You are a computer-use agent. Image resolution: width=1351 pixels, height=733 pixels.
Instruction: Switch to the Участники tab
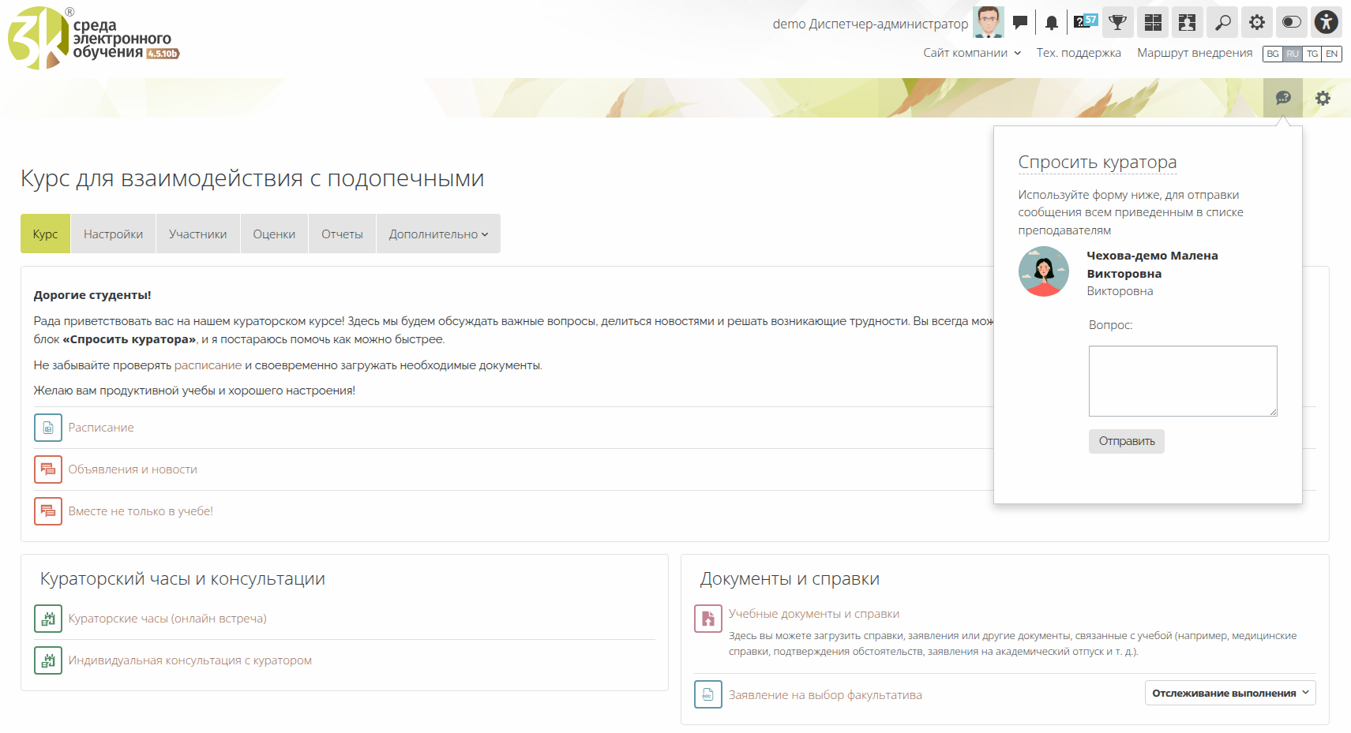coord(197,234)
